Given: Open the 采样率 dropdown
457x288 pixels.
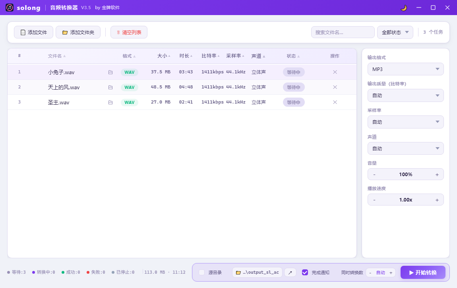Looking at the screenshot, I should tap(405, 122).
